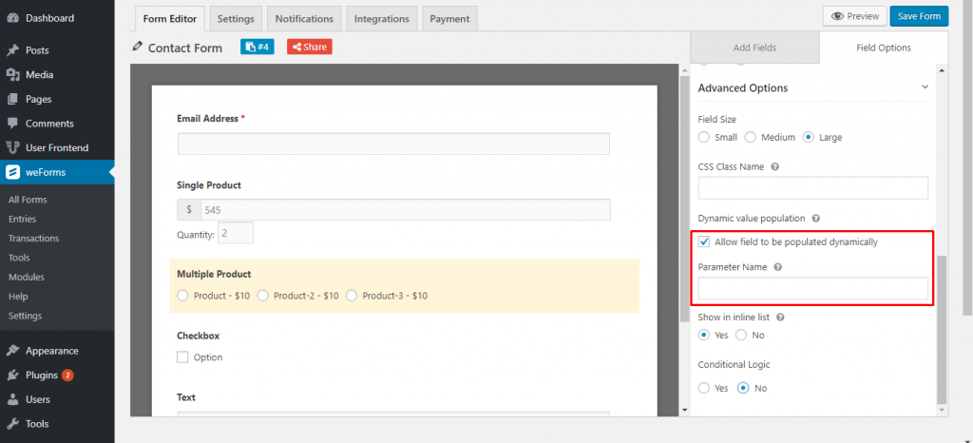Click the form preview scrollbar down arrow
This screenshot has height=443, width=973.
coord(684,410)
